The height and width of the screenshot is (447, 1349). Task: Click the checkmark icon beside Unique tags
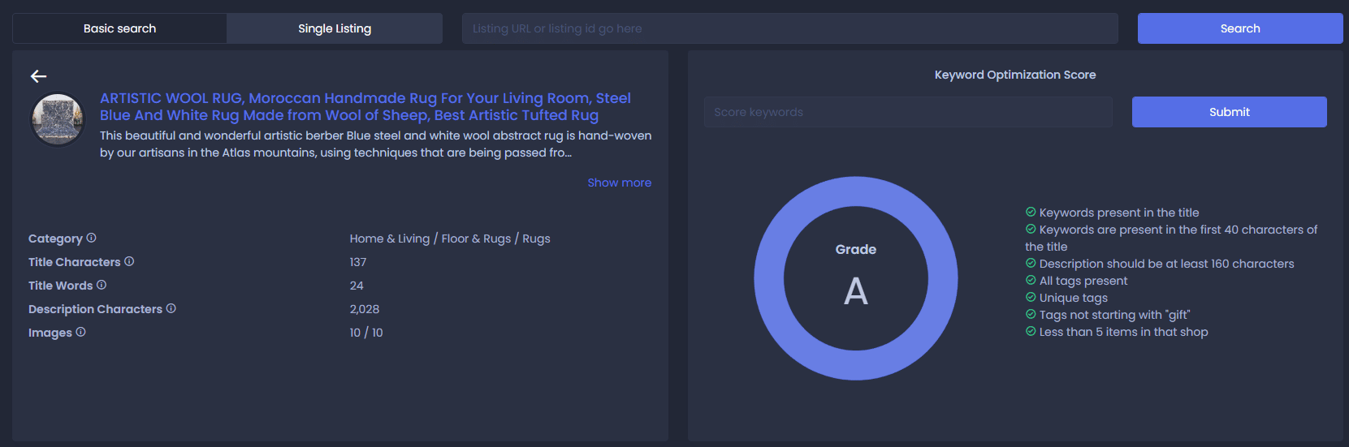tap(1031, 297)
